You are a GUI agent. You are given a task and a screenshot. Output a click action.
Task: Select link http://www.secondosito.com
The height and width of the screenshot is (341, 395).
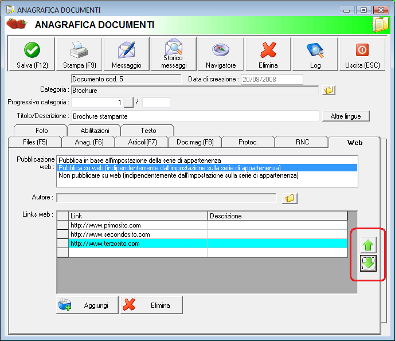[x=138, y=234]
